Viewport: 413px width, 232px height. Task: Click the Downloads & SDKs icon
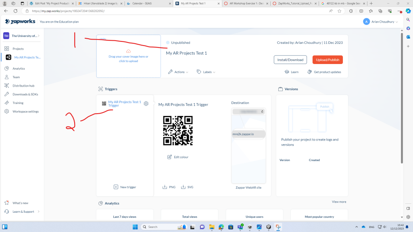click(x=7, y=94)
